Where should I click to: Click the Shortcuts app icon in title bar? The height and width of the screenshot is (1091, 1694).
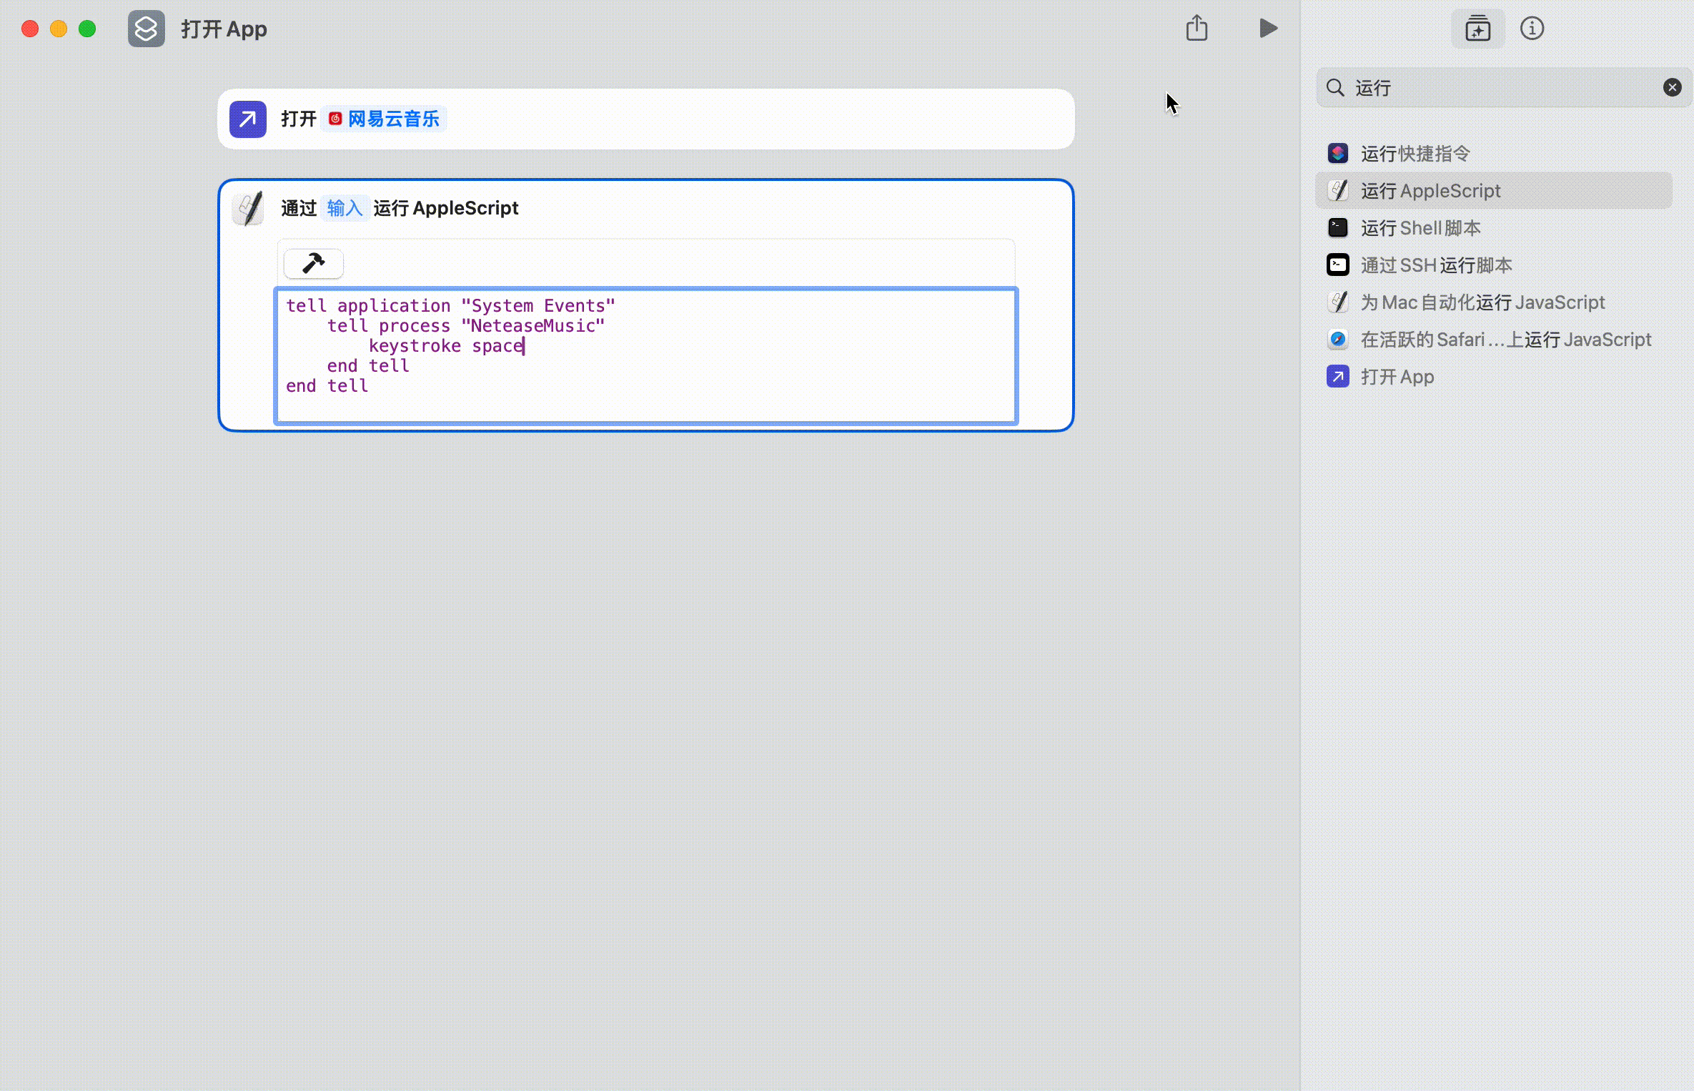pyautogui.click(x=146, y=29)
